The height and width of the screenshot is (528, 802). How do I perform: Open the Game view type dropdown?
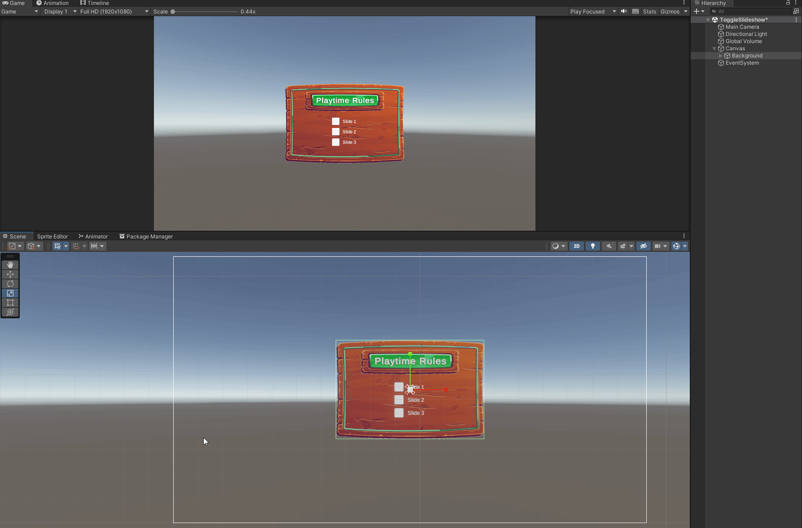(20, 12)
